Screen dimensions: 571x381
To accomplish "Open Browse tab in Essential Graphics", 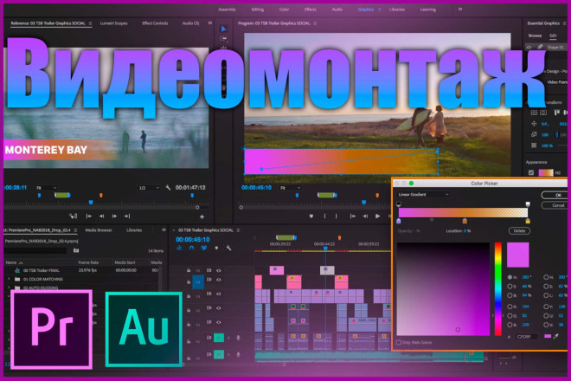I will point(535,36).
